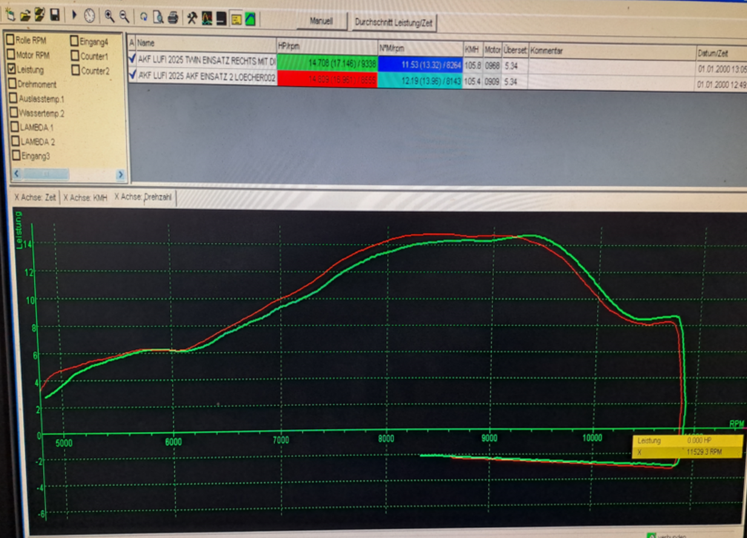The image size is (747, 538).
Task: Click the clock icon in the toolbar
Action: pyautogui.click(x=90, y=16)
